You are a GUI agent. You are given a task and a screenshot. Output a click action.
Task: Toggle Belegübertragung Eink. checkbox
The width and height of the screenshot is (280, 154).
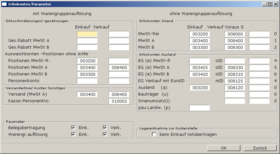[x=73, y=128]
